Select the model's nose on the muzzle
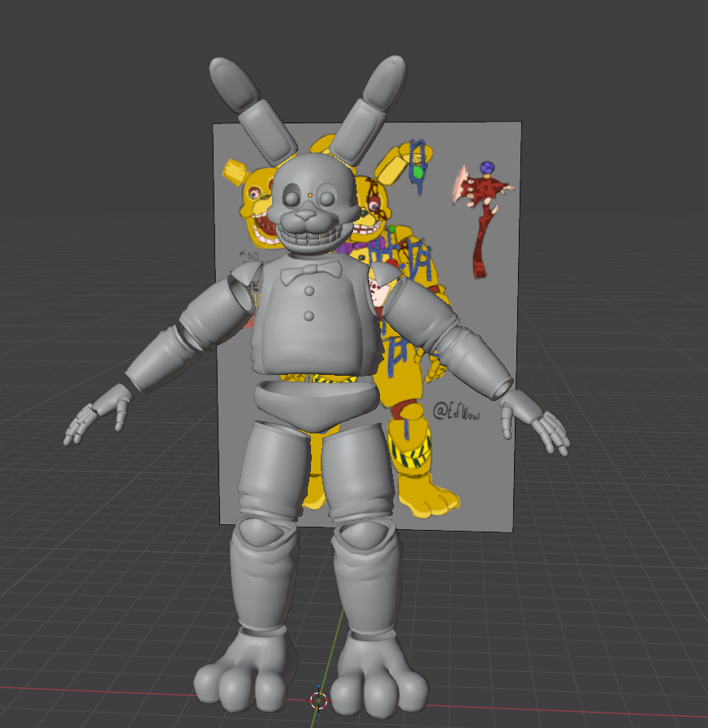The height and width of the screenshot is (728, 708). (305, 214)
